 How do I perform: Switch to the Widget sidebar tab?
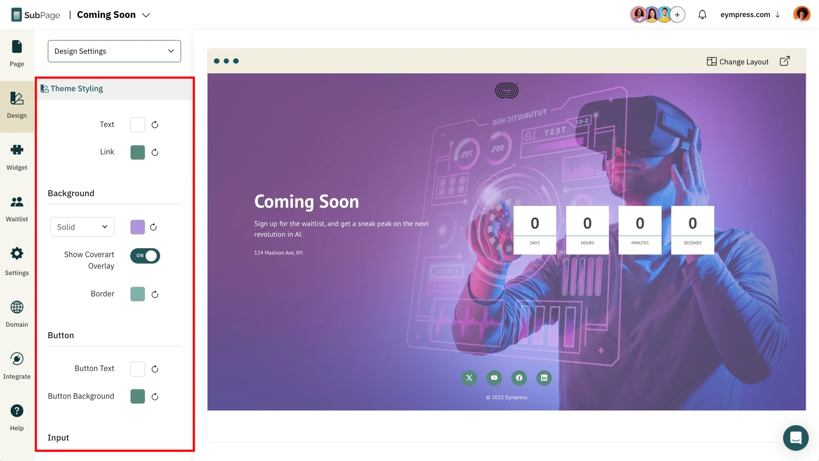(x=17, y=157)
